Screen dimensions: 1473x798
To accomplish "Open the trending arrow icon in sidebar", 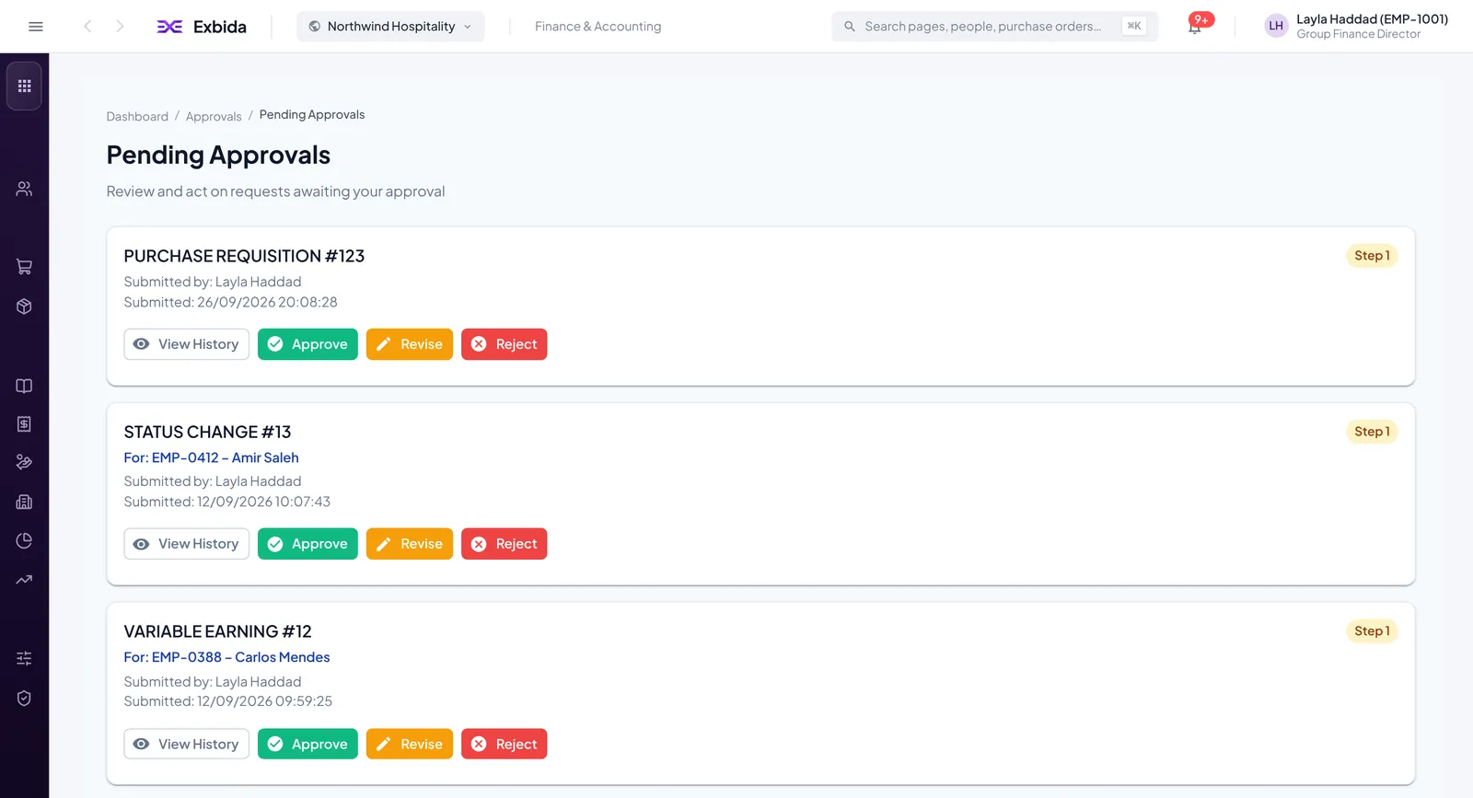I will [x=25, y=580].
